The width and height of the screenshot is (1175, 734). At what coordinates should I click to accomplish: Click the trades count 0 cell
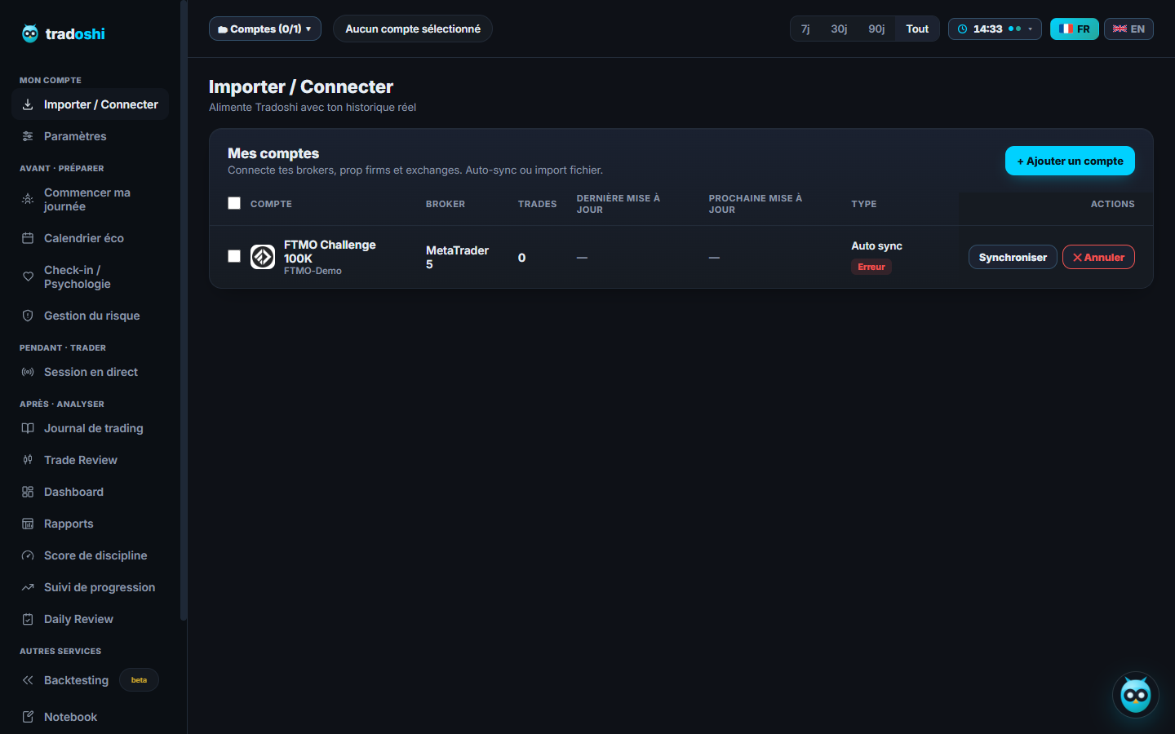pyautogui.click(x=521, y=258)
